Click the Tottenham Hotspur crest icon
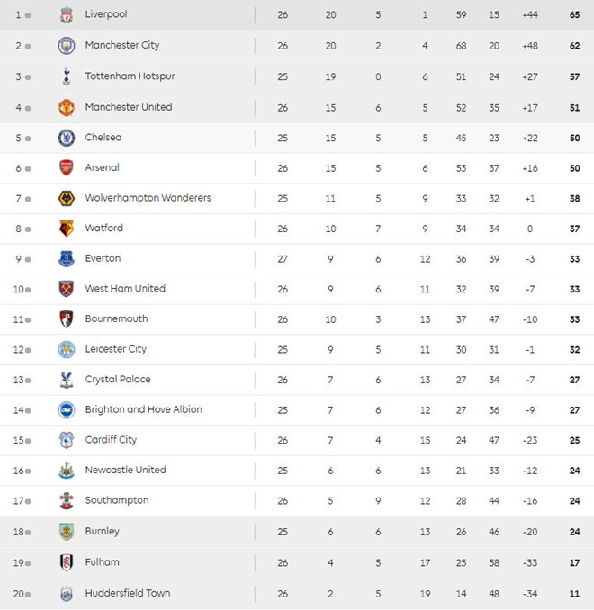This screenshot has height=610, width=594. pos(67,76)
